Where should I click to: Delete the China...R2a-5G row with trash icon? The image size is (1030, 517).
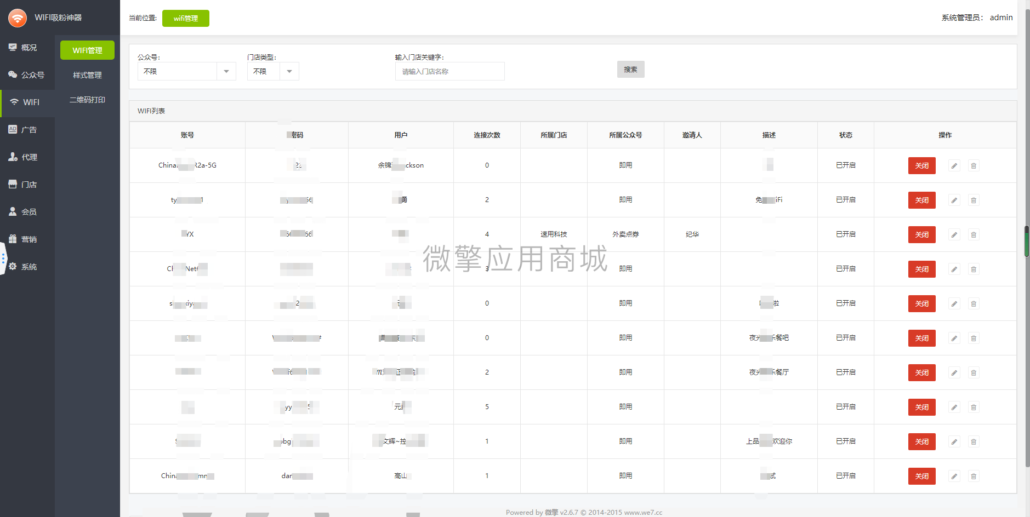974,165
